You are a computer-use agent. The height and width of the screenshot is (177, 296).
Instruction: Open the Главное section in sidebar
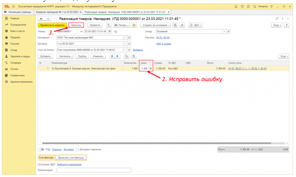click(x=15, y=18)
